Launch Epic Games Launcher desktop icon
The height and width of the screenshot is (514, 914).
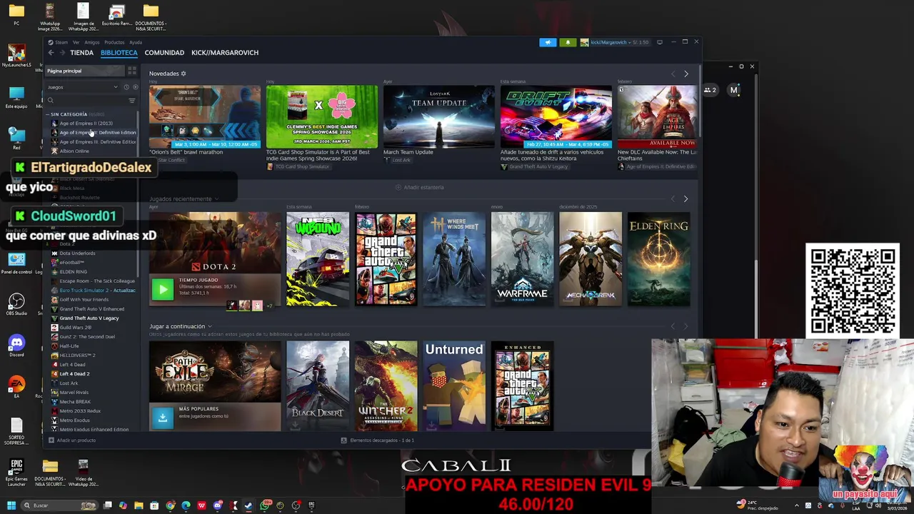click(16, 471)
